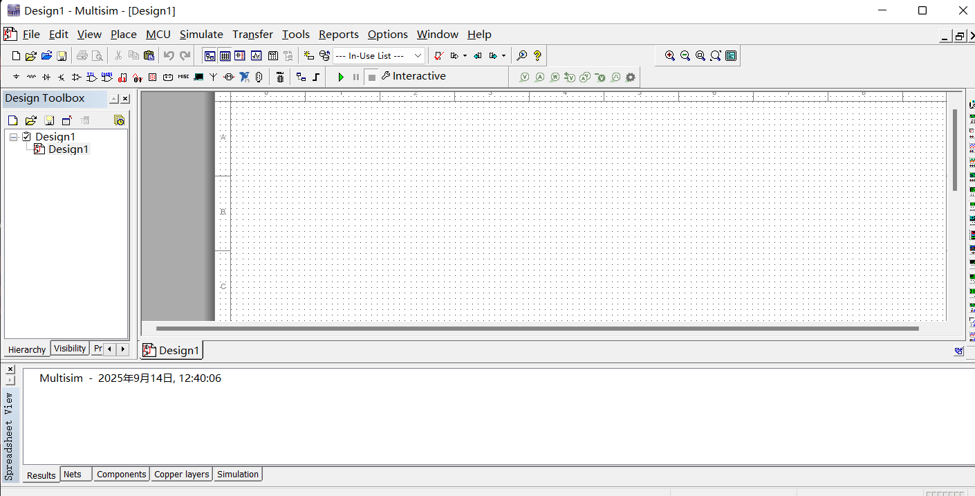975x496 pixels.
Task: Place a bus icon
Action: coord(316,77)
